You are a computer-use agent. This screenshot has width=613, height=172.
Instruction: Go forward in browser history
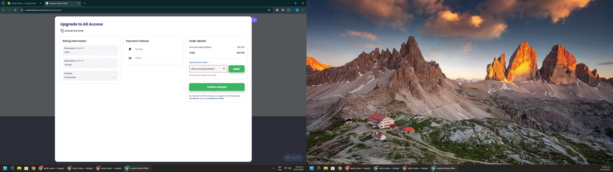pyautogui.click(x=9, y=10)
